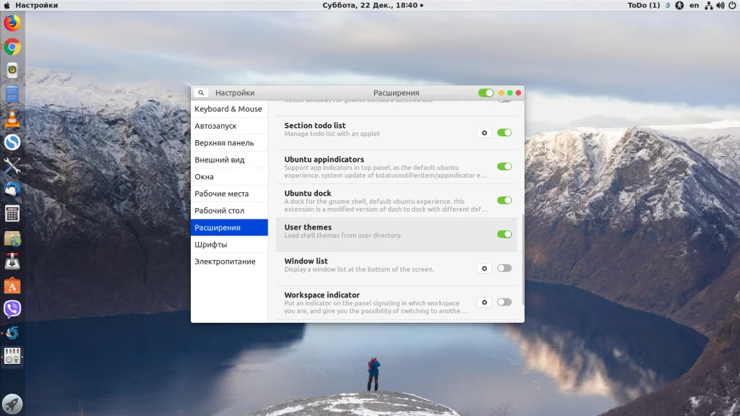The width and height of the screenshot is (740, 416).
Task: Open Section todo list settings gear
Action: pos(484,133)
